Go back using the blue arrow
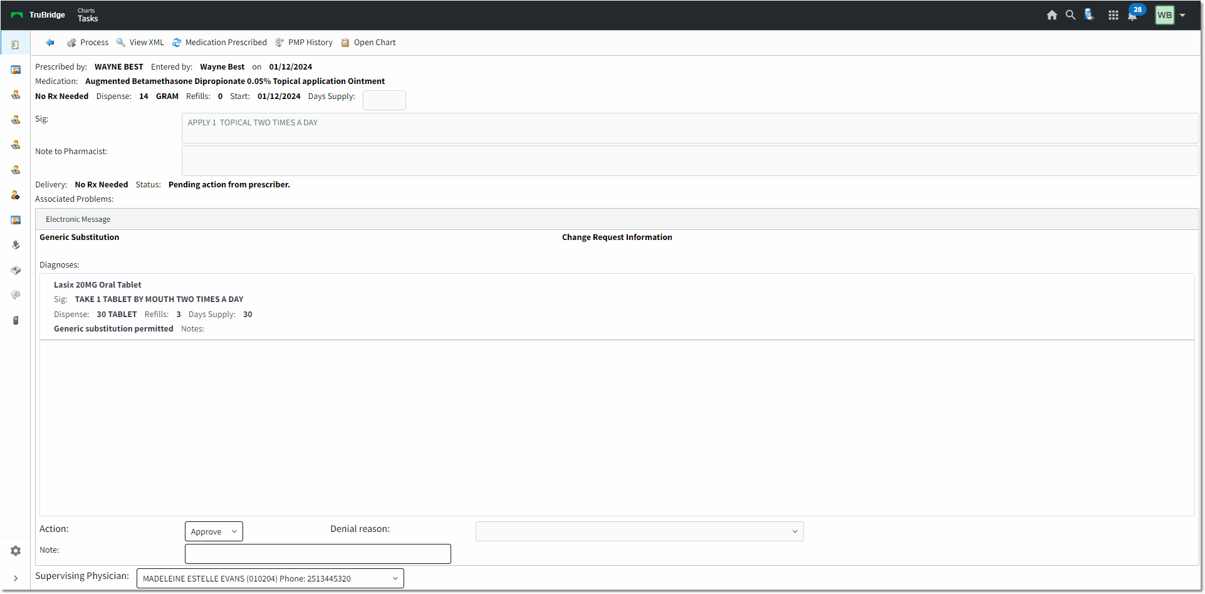Viewport: 1205px width, 594px height. (50, 43)
